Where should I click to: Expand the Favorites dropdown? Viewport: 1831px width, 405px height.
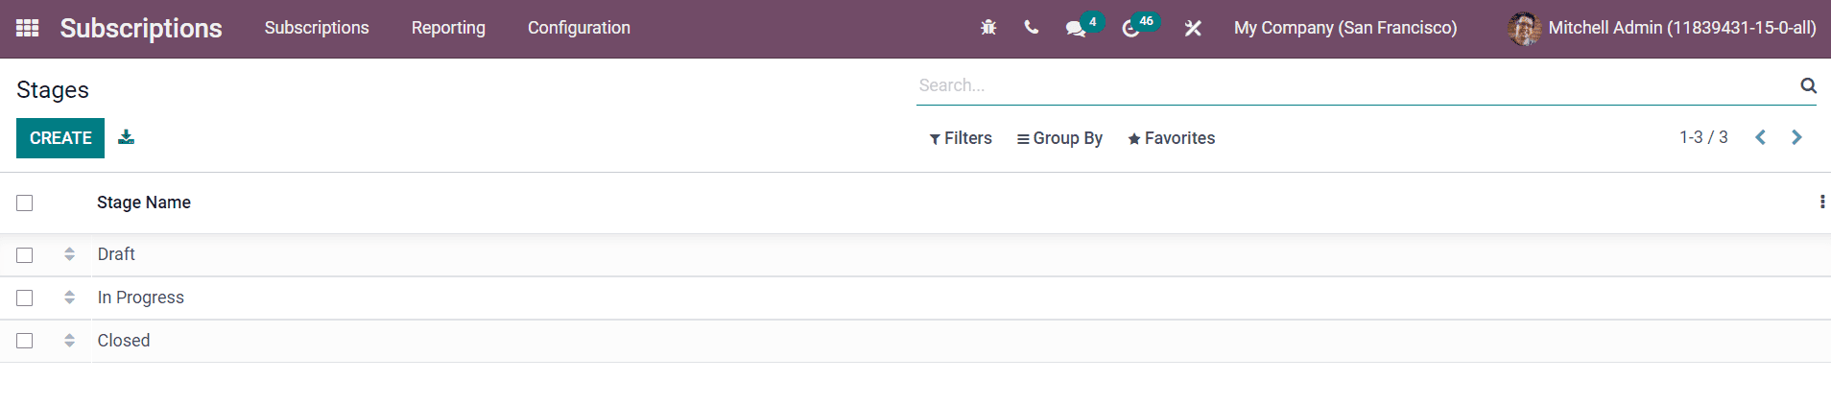[1171, 138]
